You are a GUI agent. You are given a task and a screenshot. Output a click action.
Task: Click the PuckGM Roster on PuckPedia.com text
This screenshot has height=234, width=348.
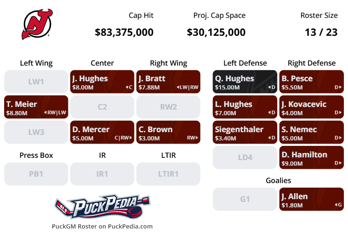pos(102,226)
